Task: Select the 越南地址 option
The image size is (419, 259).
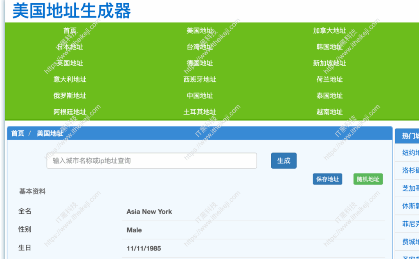Action: (x=329, y=111)
